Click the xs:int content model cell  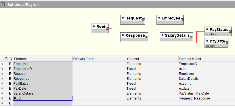point(207,69)
